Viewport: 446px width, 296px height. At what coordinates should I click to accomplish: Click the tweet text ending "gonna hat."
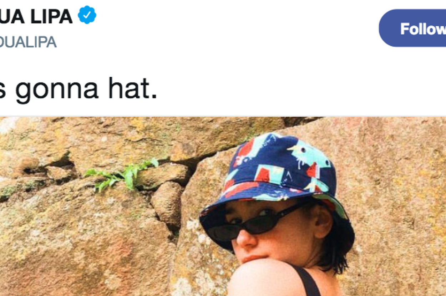[x=78, y=89]
